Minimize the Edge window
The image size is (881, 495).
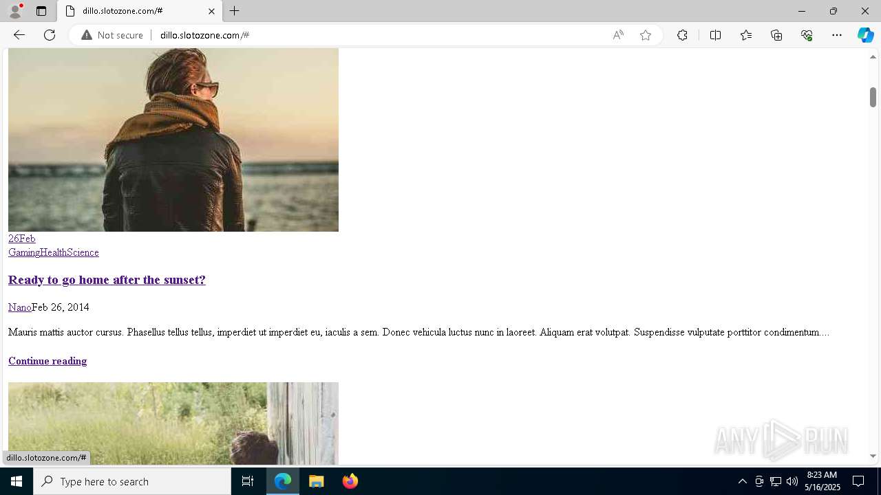(801, 11)
